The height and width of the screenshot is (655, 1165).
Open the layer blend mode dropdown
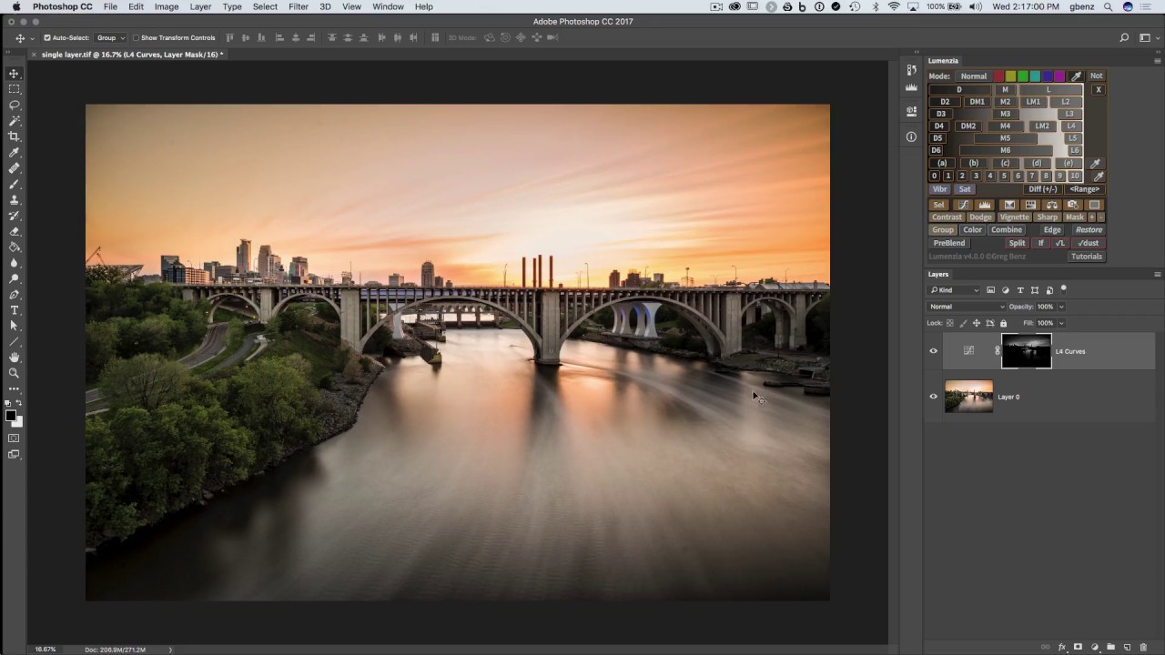[965, 307]
